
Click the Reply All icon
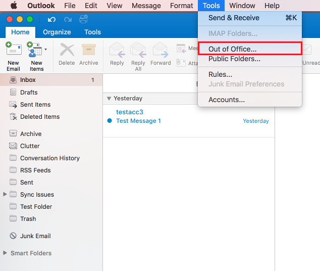pyautogui.click(x=138, y=50)
